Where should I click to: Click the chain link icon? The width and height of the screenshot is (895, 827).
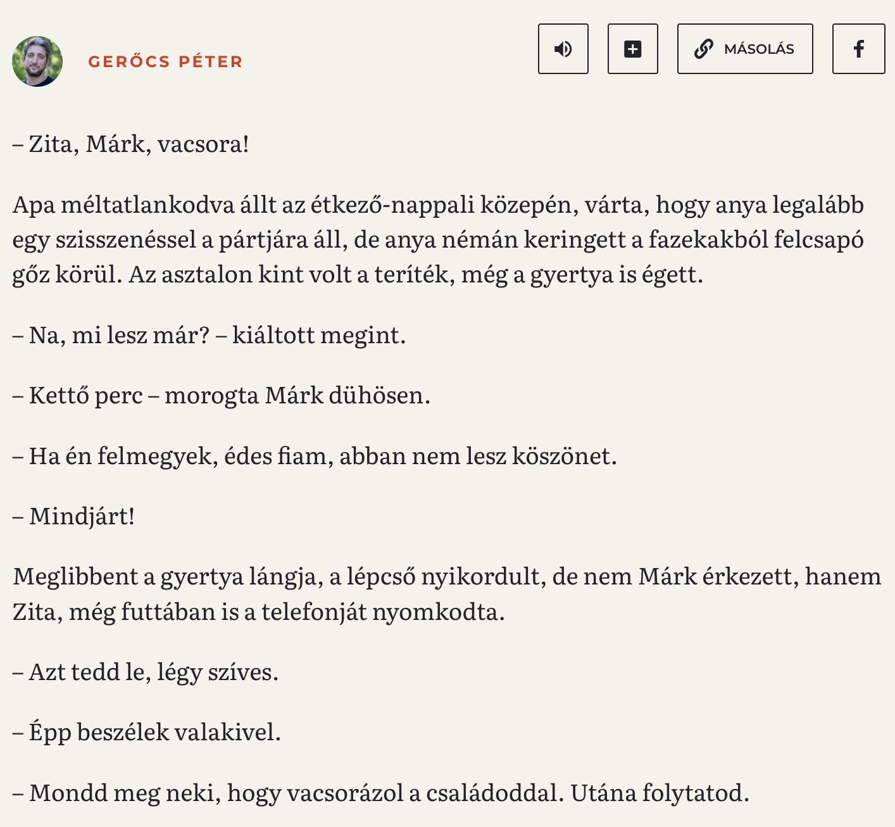704,49
